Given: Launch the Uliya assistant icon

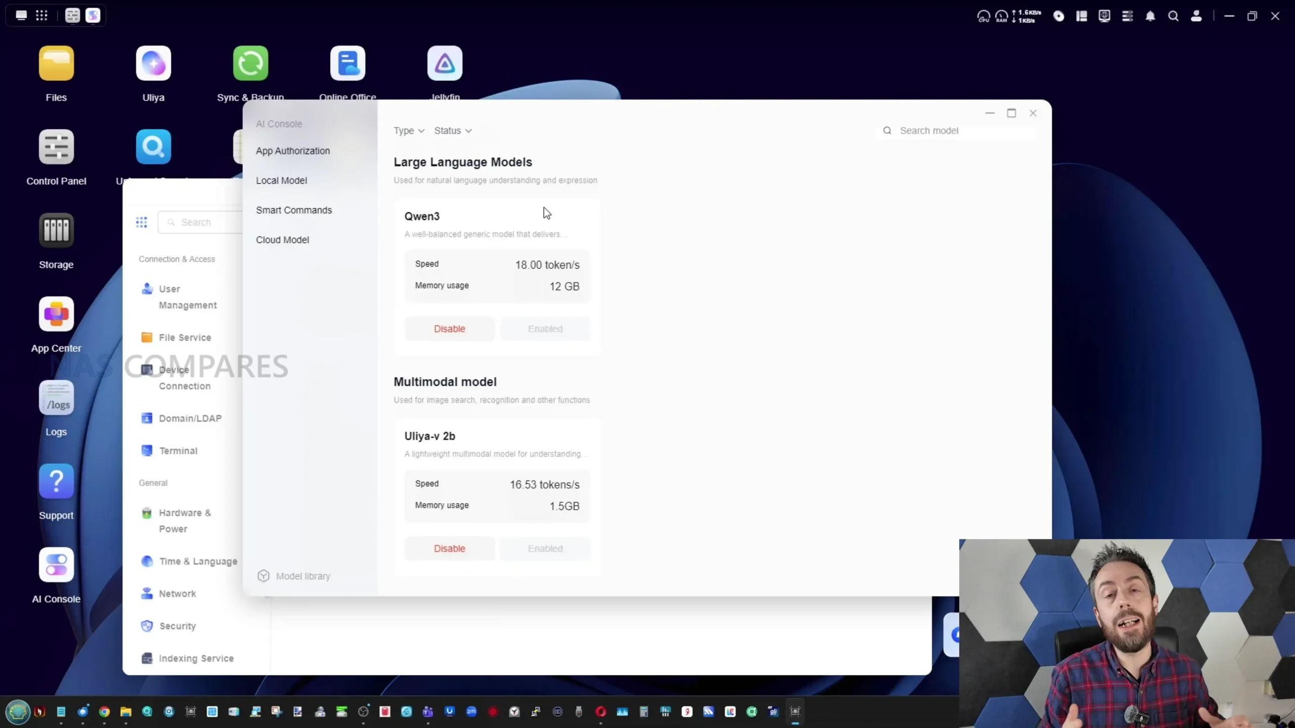Looking at the screenshot, I should click(x=153, y=64).
